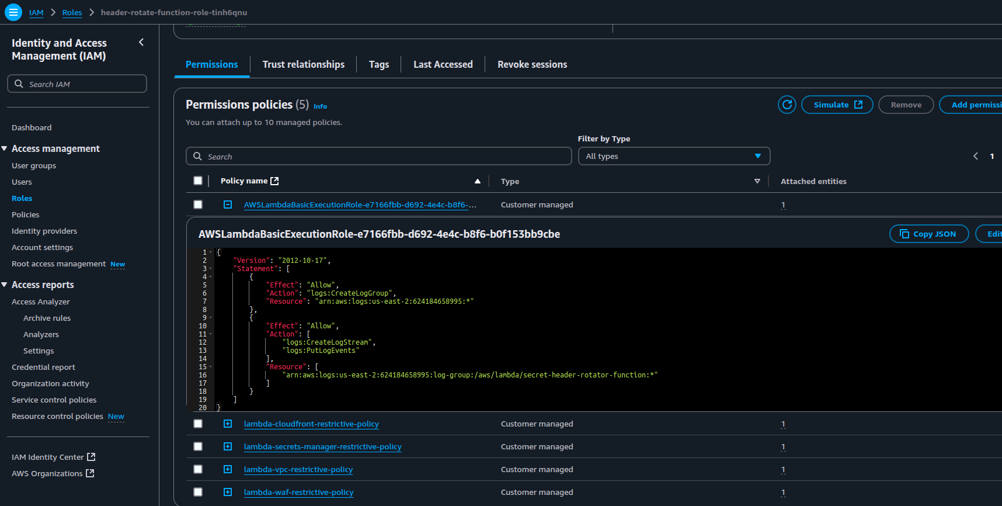This screenshot has width=1002, height=506.
Task: Sort the Type column arrow
Action: click(757, 181)
